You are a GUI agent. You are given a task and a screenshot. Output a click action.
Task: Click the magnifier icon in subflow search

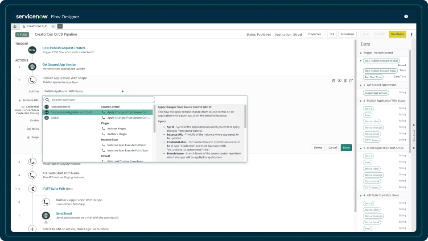point(48,100)
